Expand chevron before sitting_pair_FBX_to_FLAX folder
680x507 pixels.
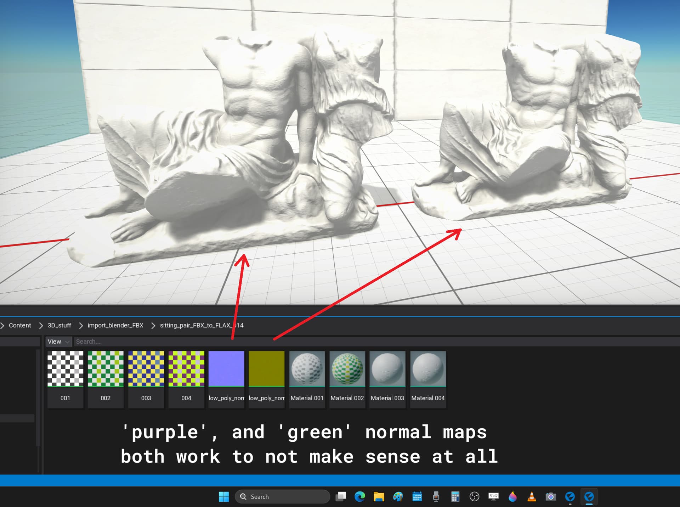[x=153, y=325]
